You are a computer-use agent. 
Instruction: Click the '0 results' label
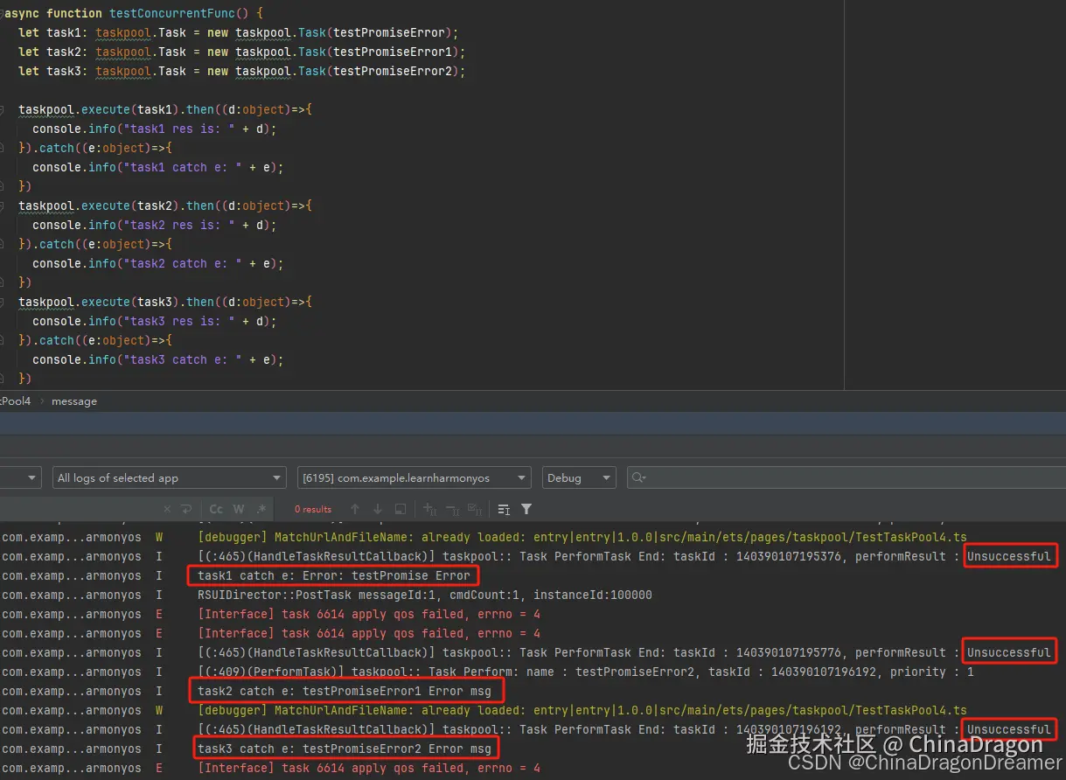coord(313,509)
